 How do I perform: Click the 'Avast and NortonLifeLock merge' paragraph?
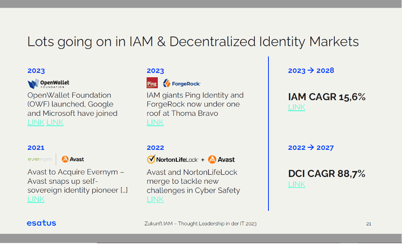(x=193, y=181)
